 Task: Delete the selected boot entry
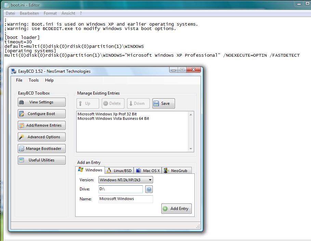pos(113,103)
